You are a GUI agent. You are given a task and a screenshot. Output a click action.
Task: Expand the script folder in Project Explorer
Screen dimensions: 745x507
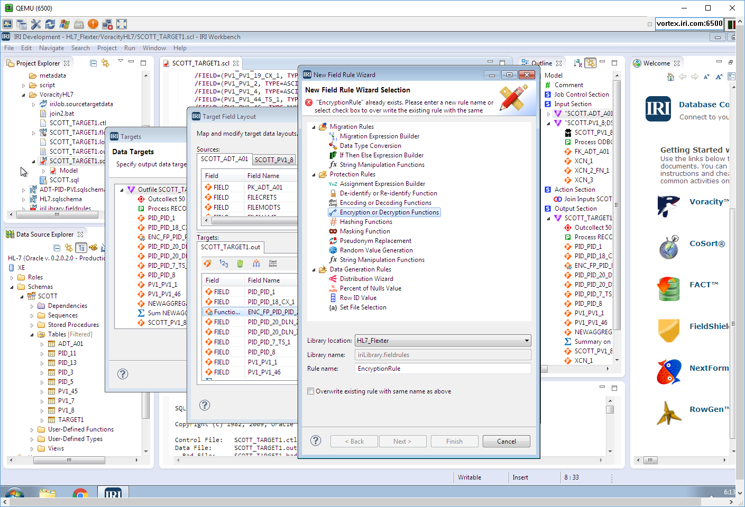(x=23, y=86)
